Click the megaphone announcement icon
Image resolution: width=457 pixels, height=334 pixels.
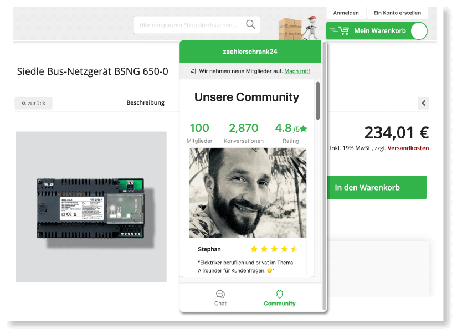pyautogui.click(x=193, y=71)
